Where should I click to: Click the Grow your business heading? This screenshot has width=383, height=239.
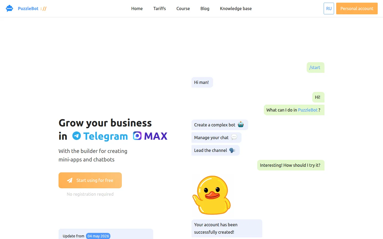click(x=105, y=123)
